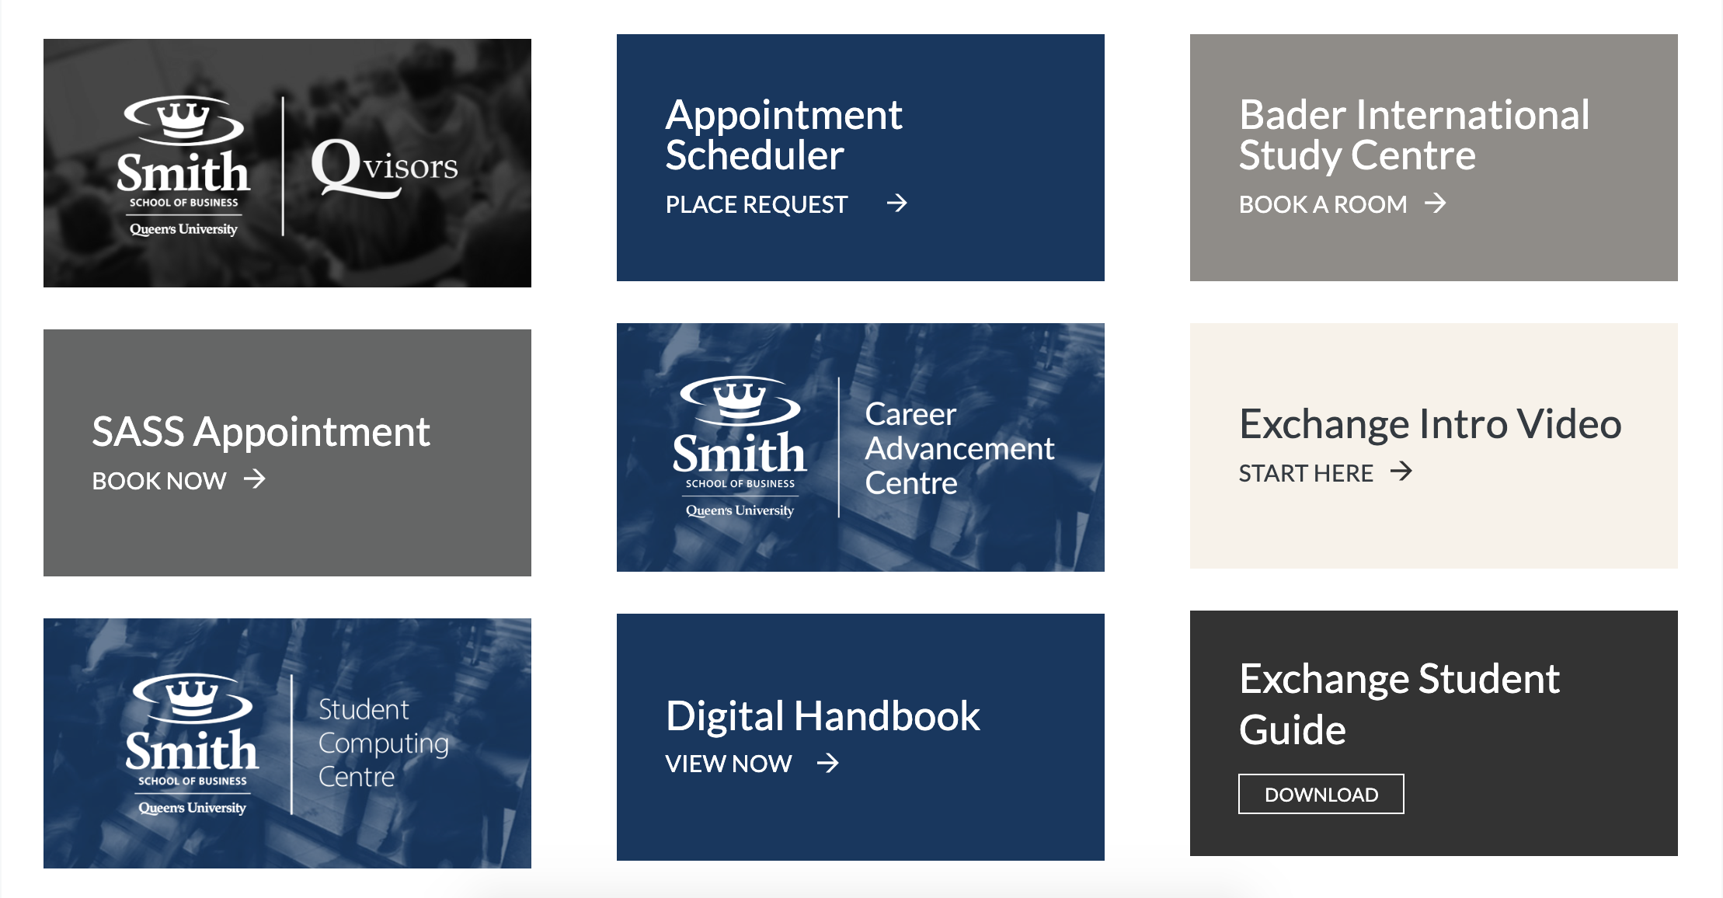The width and height of the screenshot is (1723, 898).
Task: Click the Smith Career Advancement Centre icon
Action: (861, 450)
